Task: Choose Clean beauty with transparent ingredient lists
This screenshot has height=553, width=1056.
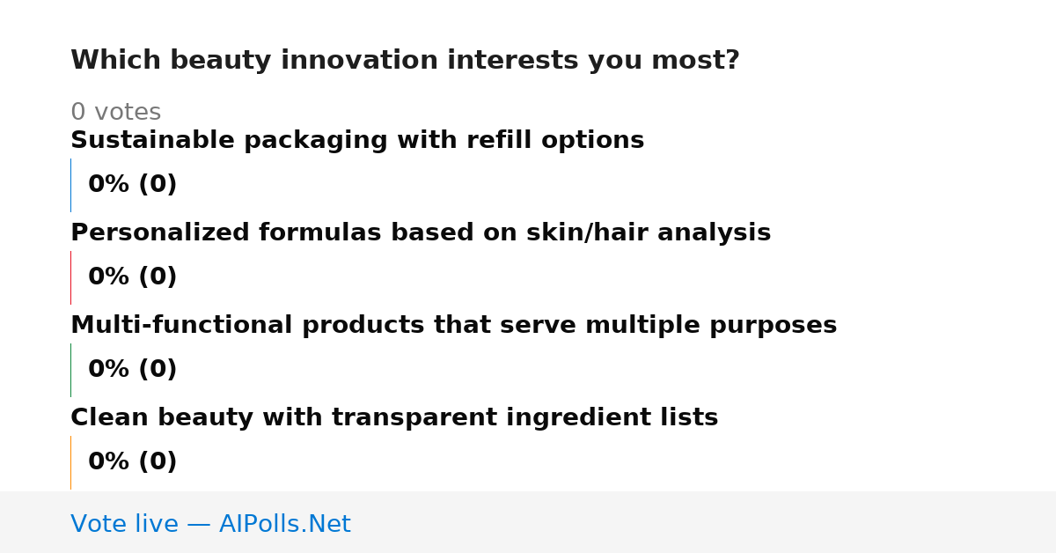Action: point(394,418)
